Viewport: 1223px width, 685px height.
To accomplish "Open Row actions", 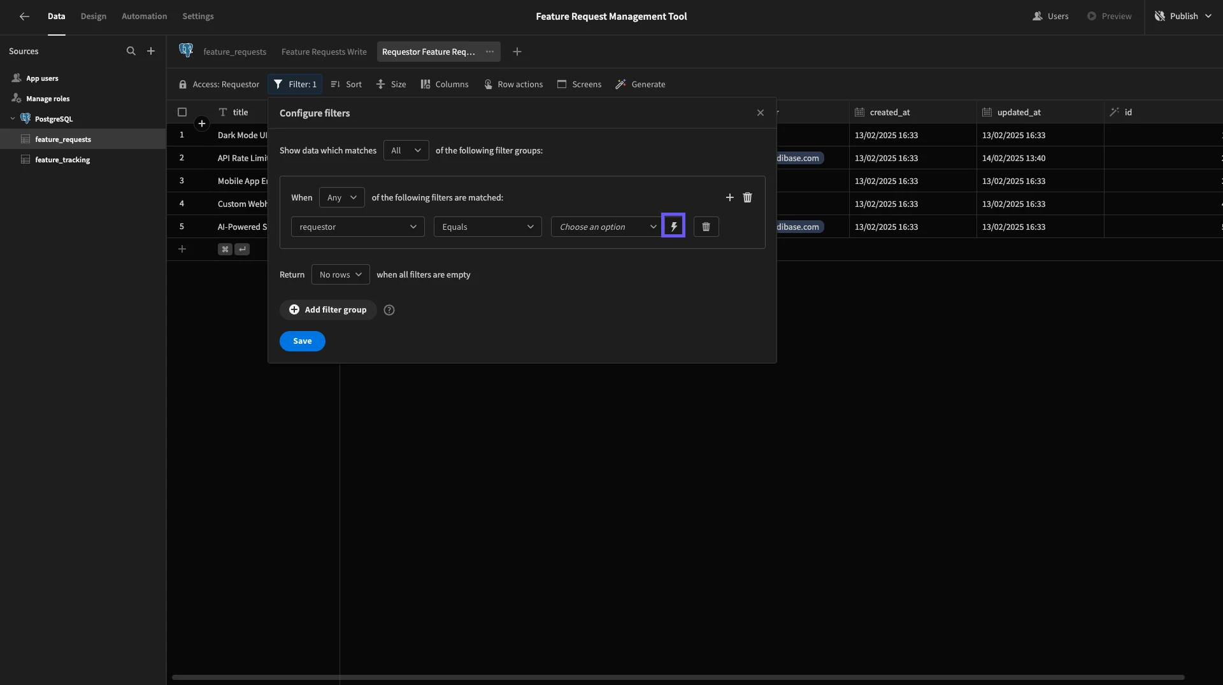I will point(513,84).
